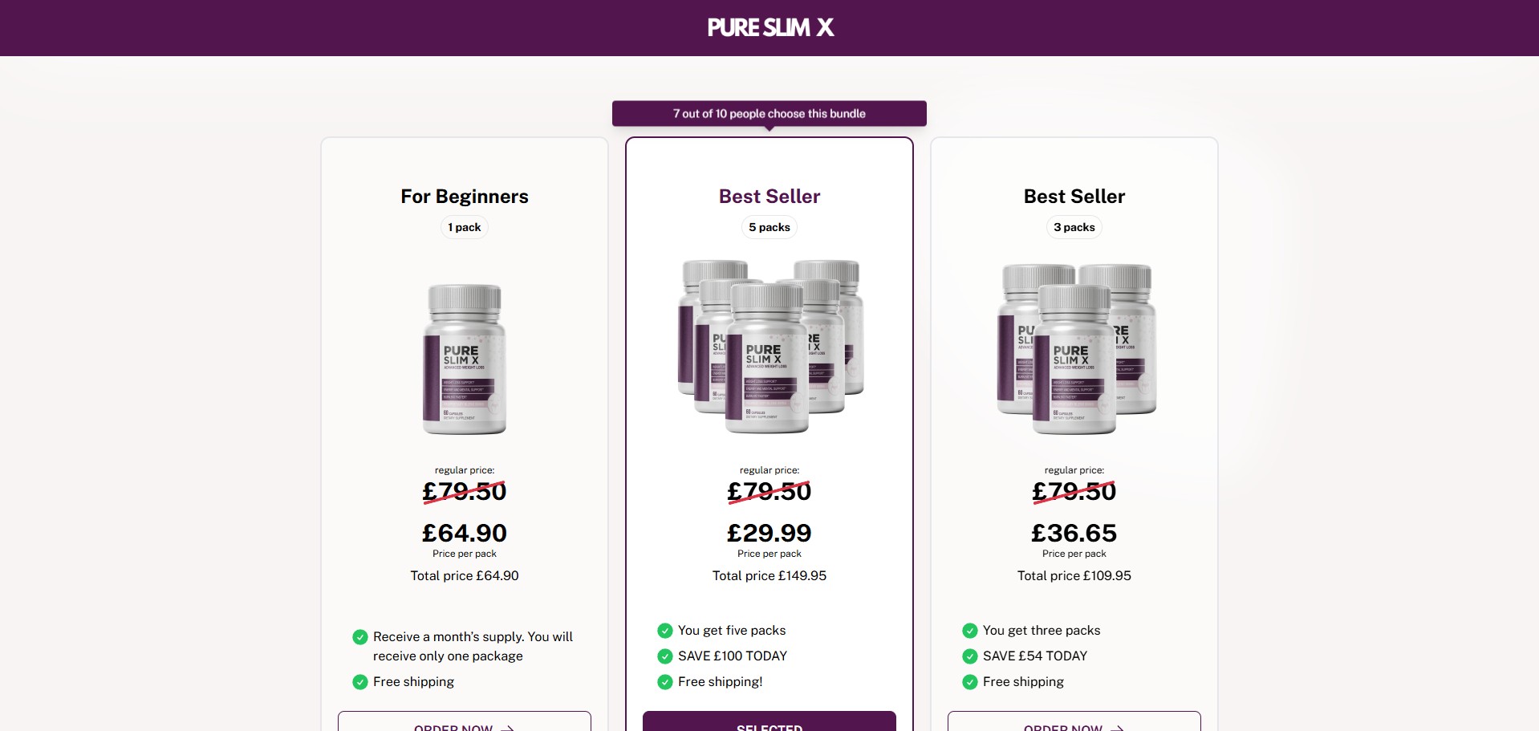Click the five bottles product image
Viewport: 1539px width, 731px height.
769,347
